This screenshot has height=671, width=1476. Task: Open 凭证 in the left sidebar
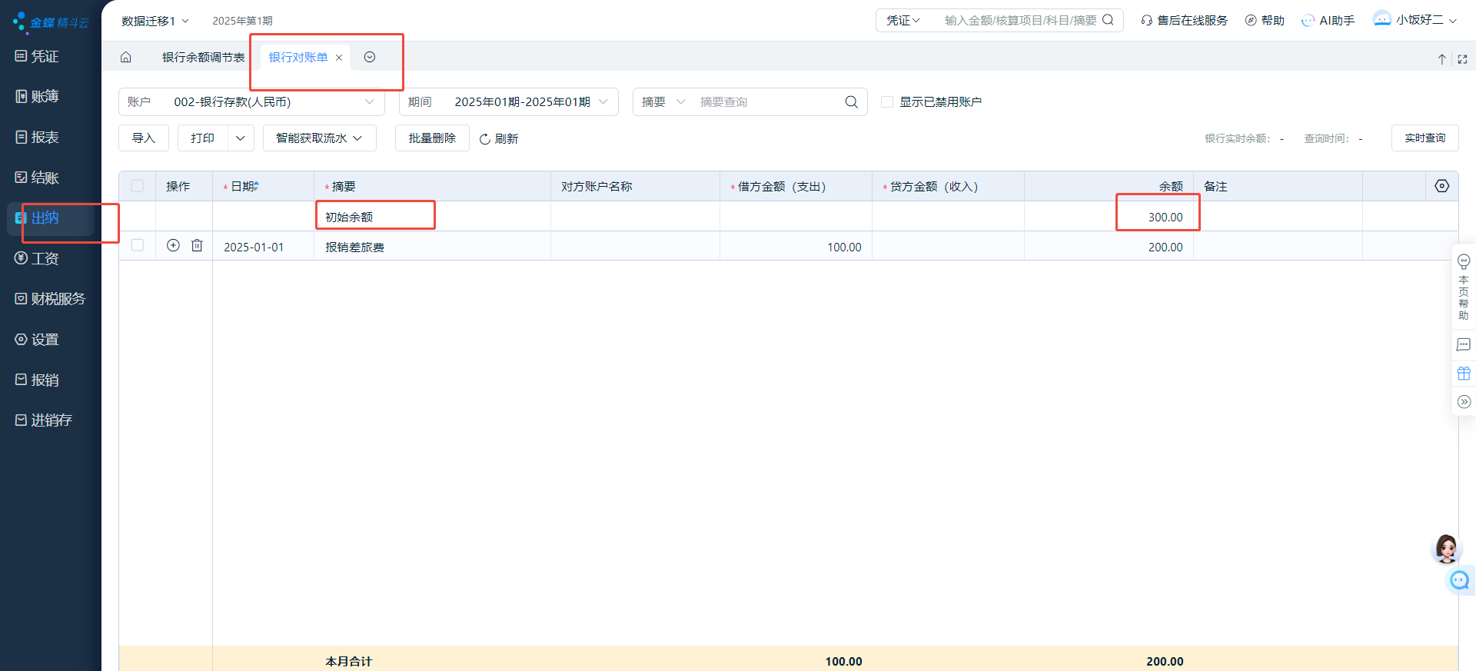[x=45, y=56]
